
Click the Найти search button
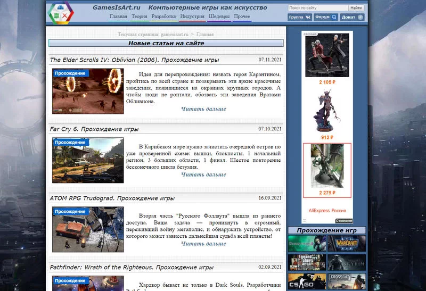click(x=356, y=8)
